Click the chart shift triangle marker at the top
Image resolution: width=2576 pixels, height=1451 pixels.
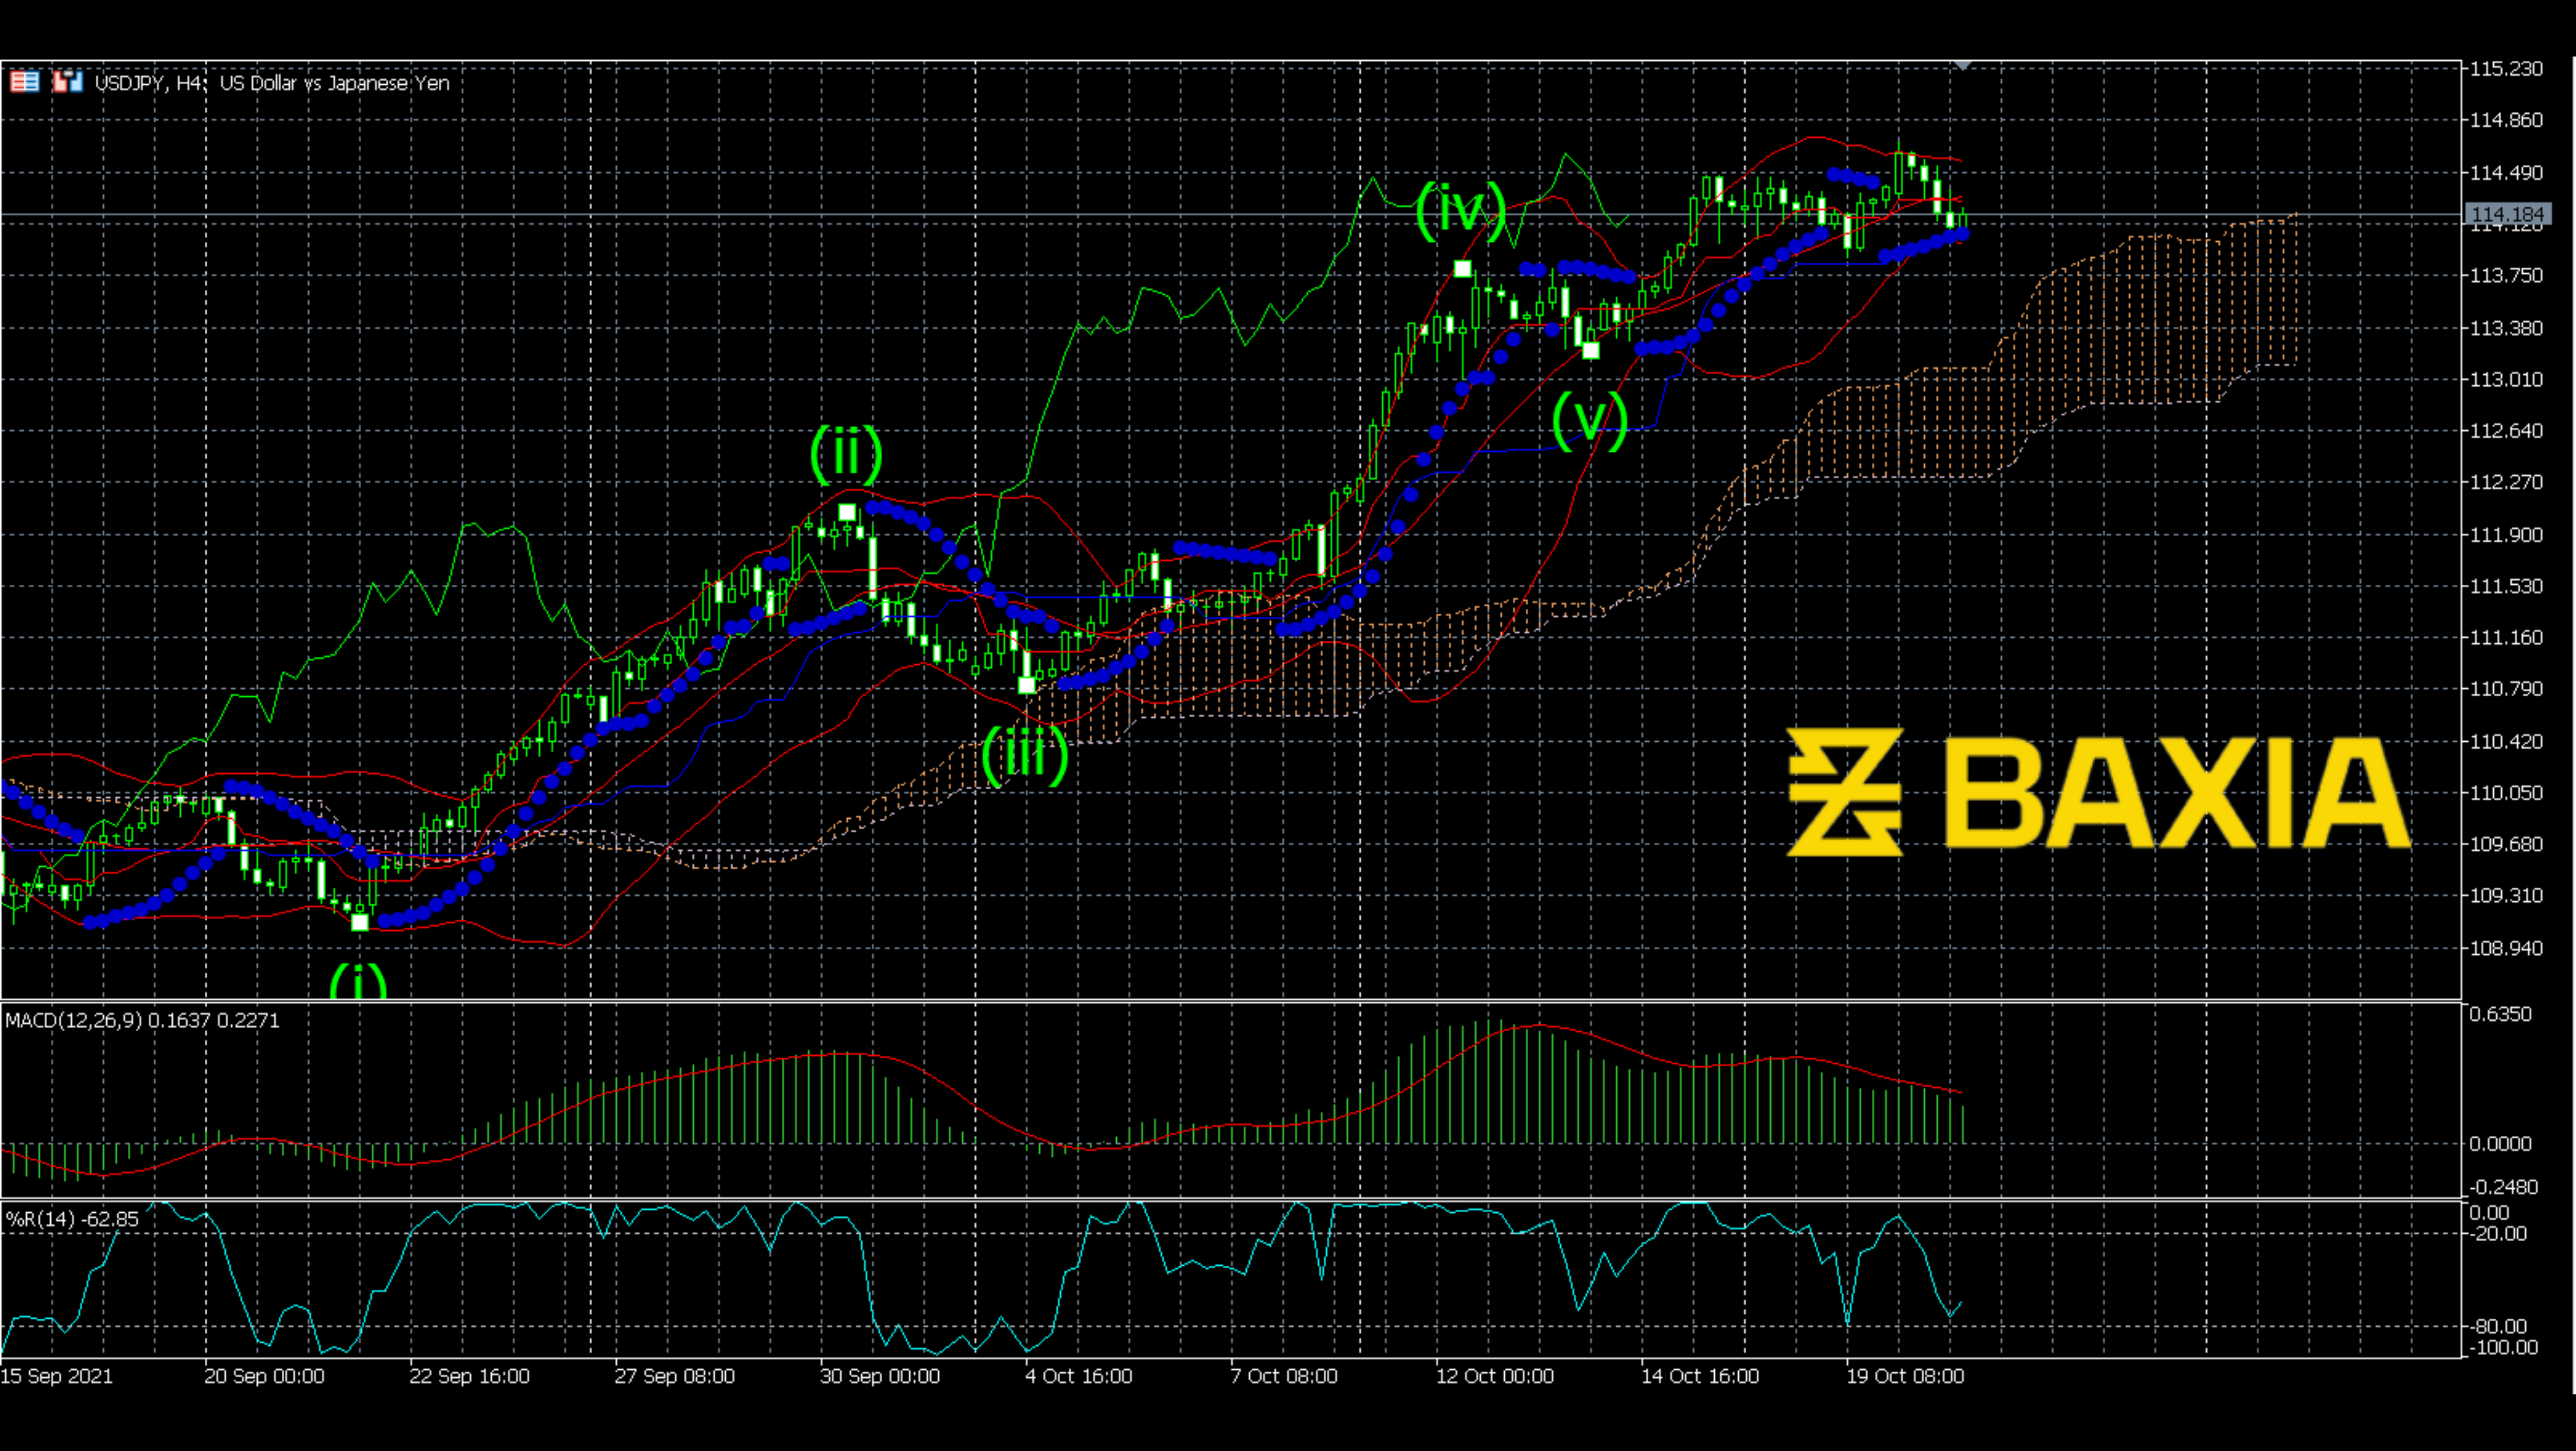click(1962, 66)
